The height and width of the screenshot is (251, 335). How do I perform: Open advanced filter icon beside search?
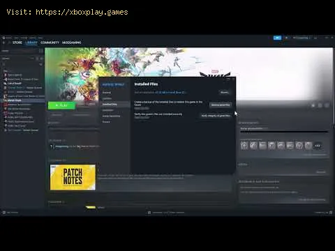pos(41,64)
